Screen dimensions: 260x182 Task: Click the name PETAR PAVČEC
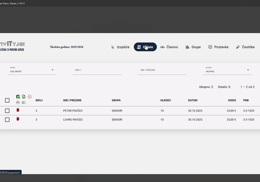pos(73,111)
